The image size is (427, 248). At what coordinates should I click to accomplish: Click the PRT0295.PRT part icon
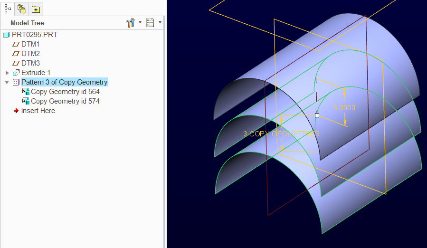[x=7, y=35]
